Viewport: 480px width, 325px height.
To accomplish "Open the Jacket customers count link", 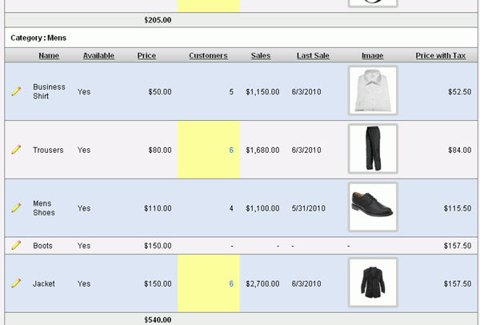I will tap(231, 283).
